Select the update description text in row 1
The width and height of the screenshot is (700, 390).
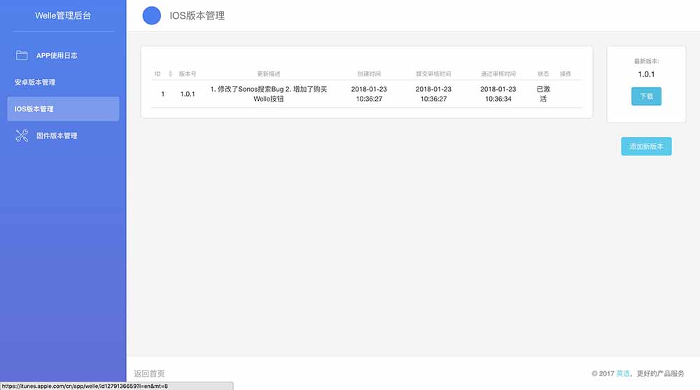(269, 94)
